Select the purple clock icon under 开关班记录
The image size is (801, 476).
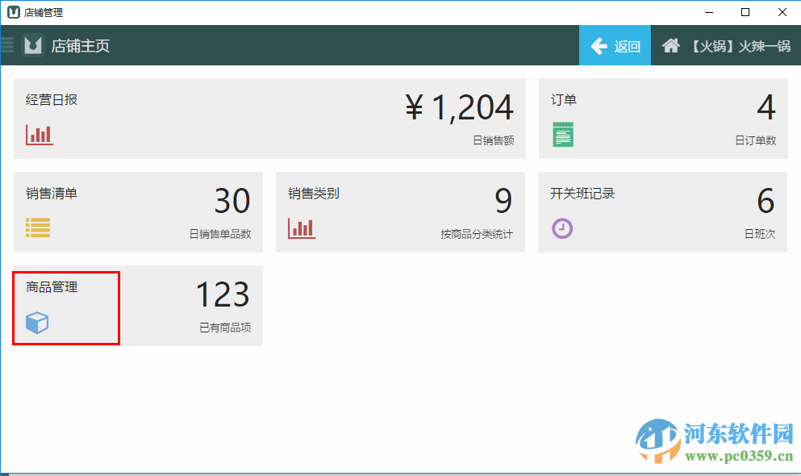click(562, 228)
